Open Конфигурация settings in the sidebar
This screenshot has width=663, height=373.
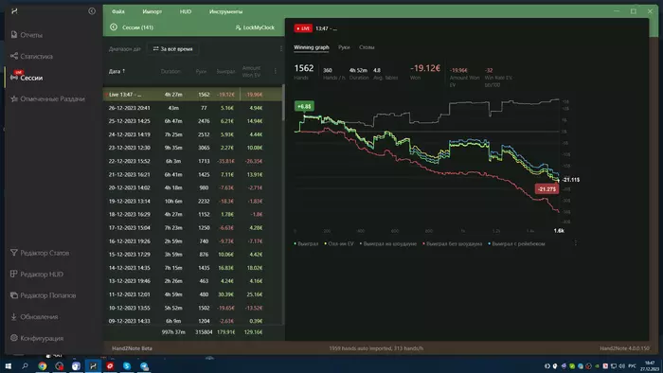37,338
